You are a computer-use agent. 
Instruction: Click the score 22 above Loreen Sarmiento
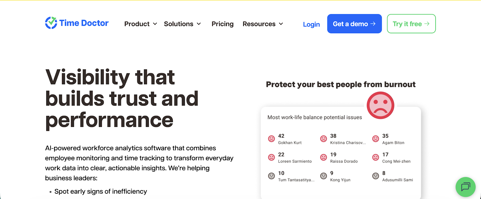(281, 155)
